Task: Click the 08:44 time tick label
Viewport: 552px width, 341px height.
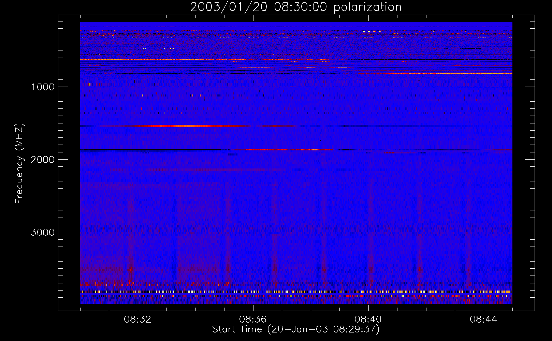Action: (483, 320)
